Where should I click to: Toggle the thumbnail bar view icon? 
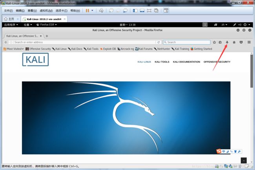pyautogui.click(x=142, y=11)
